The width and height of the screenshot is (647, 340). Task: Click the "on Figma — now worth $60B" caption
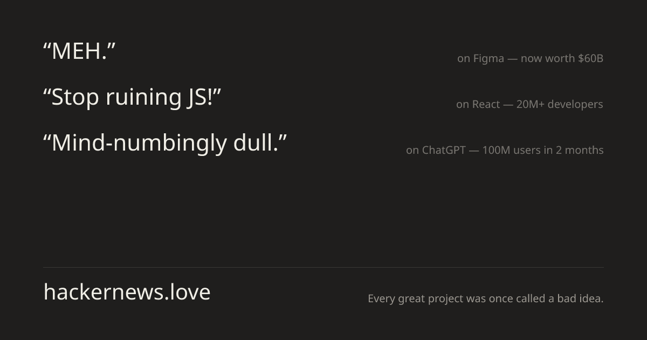530,58
